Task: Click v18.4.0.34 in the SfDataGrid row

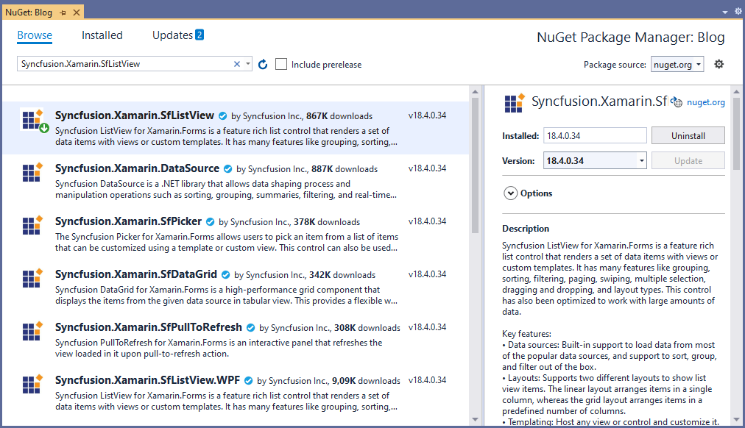Action: point(427,274)
